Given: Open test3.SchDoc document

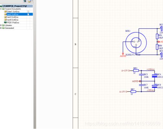Looking at the screenshot, I should point(13,17).
